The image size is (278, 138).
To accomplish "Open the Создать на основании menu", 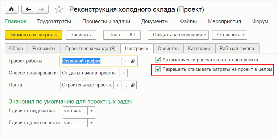I will [x=178, y=35].
